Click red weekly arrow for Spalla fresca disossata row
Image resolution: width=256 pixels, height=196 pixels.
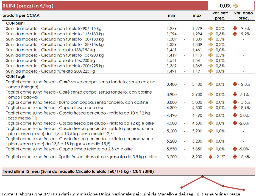coord(211,157)
